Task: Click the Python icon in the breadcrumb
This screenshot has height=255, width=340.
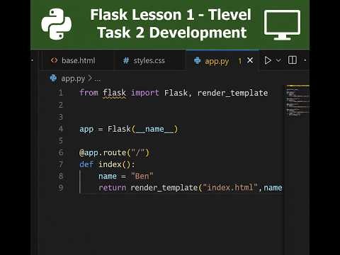Action: (x=53, y=78)
